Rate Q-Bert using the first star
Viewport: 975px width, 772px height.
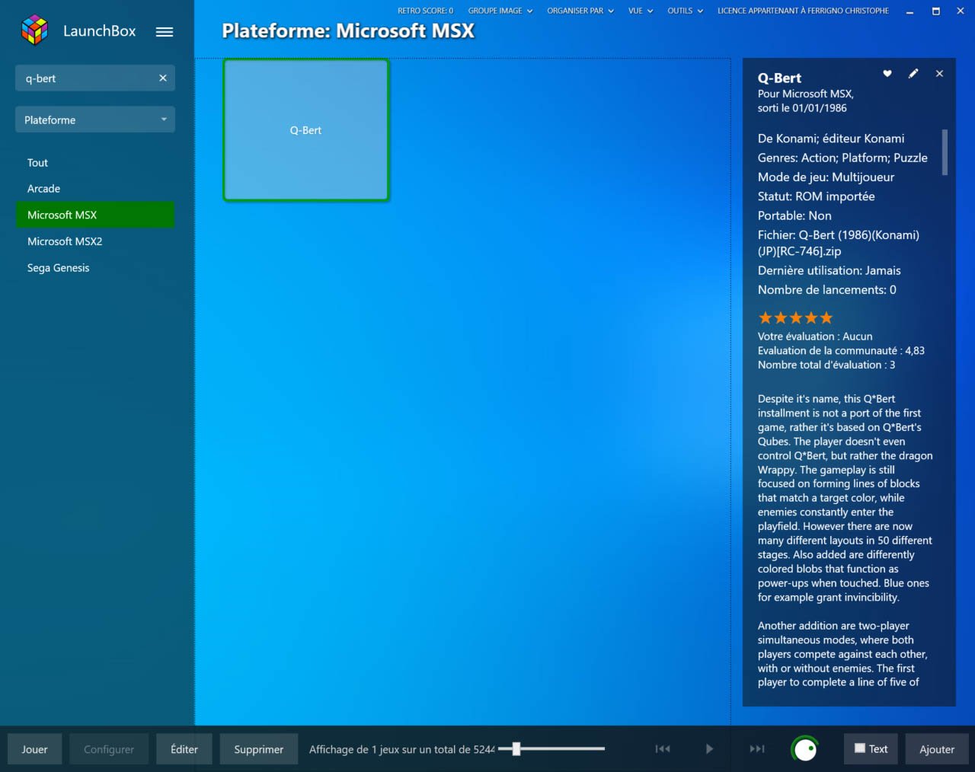(x=766, y=317)
